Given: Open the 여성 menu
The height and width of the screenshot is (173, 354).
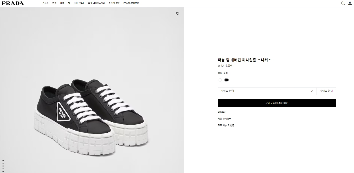Looking at the screenshot, I should click(x=54, y=3).
